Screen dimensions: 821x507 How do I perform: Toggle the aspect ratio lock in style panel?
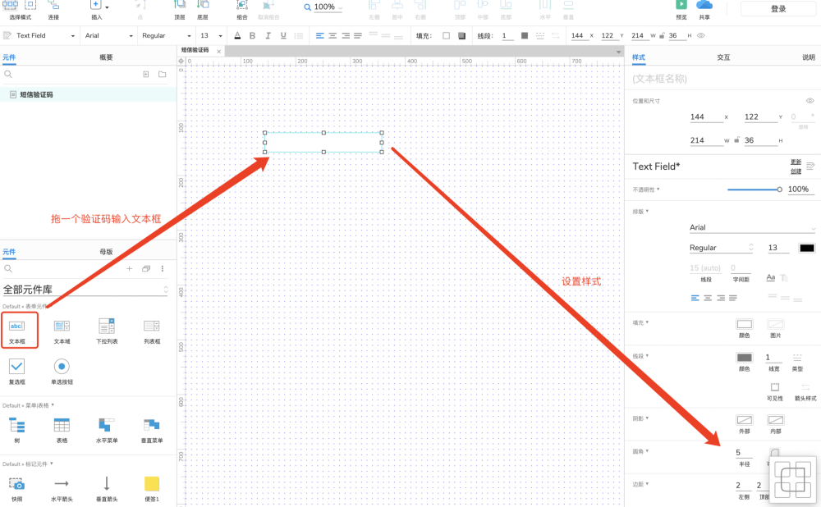coord(737,139)
